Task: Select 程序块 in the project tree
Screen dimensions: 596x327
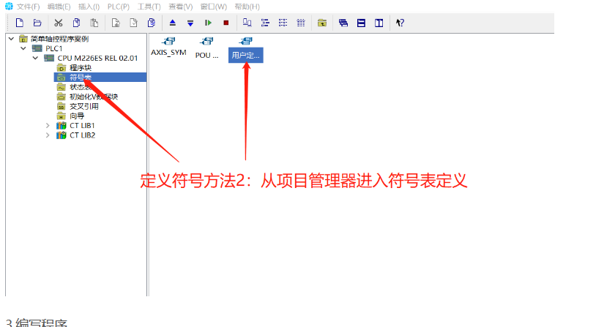Action: (x=80, y=67)
